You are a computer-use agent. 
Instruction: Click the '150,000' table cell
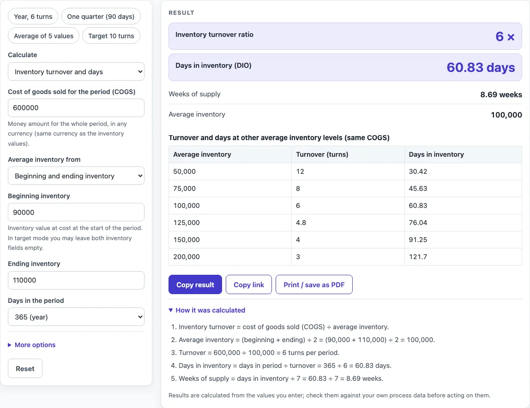230,240
